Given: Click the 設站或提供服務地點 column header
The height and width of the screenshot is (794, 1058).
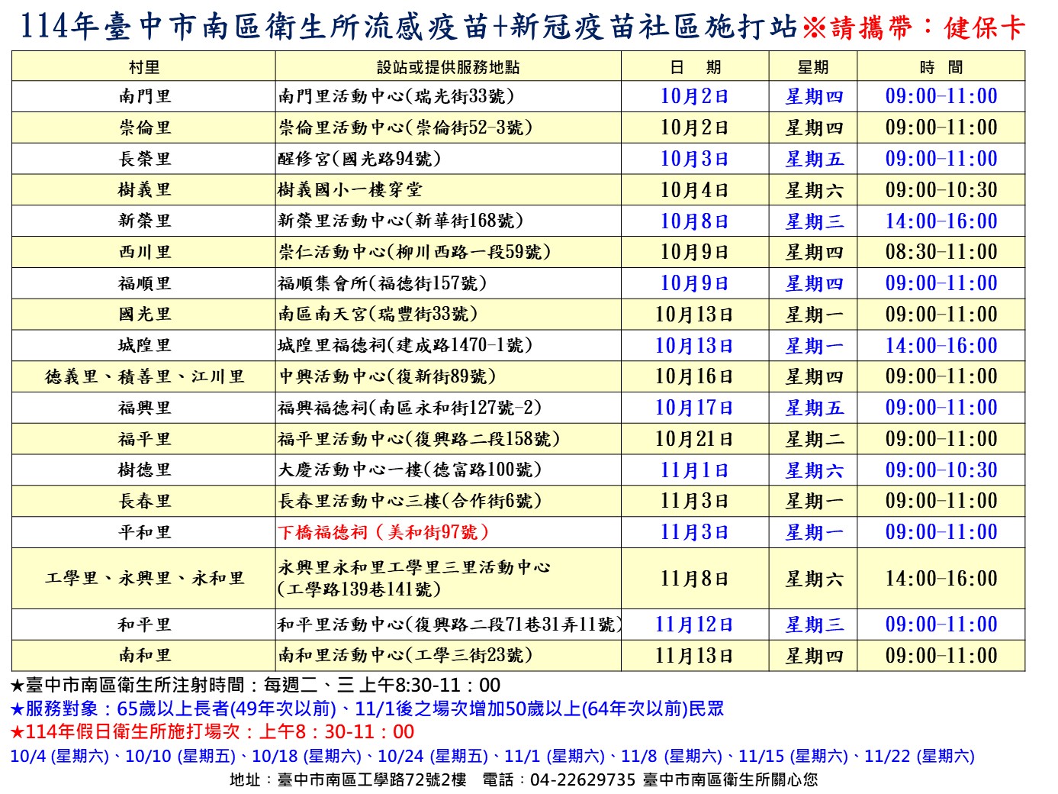Looking at the screenshot, I should pos(448,67).
